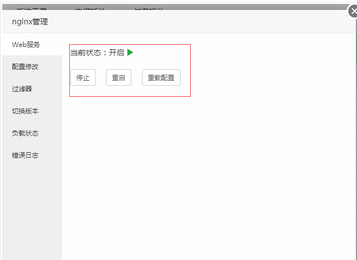This screenshot has width=357, height=260.
Task: Reload configuration via 重载配置 button
Action: pos(161,77)
